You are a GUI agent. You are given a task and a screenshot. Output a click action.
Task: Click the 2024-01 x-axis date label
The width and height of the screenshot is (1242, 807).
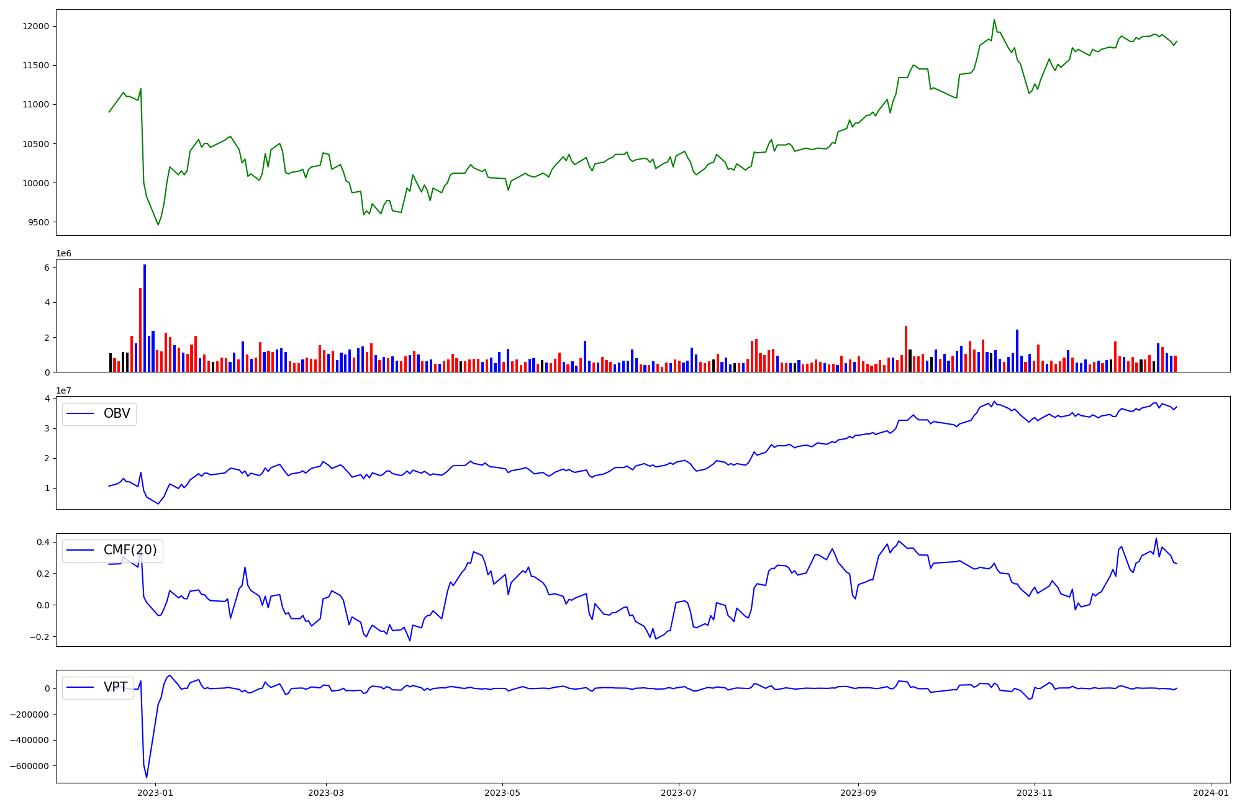pyautogui.click(x=1211, y=793)
